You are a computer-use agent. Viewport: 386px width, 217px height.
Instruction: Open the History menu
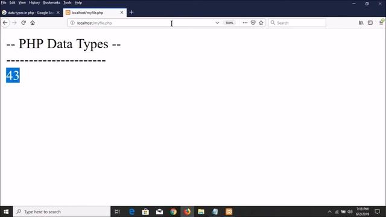(34, 2)
